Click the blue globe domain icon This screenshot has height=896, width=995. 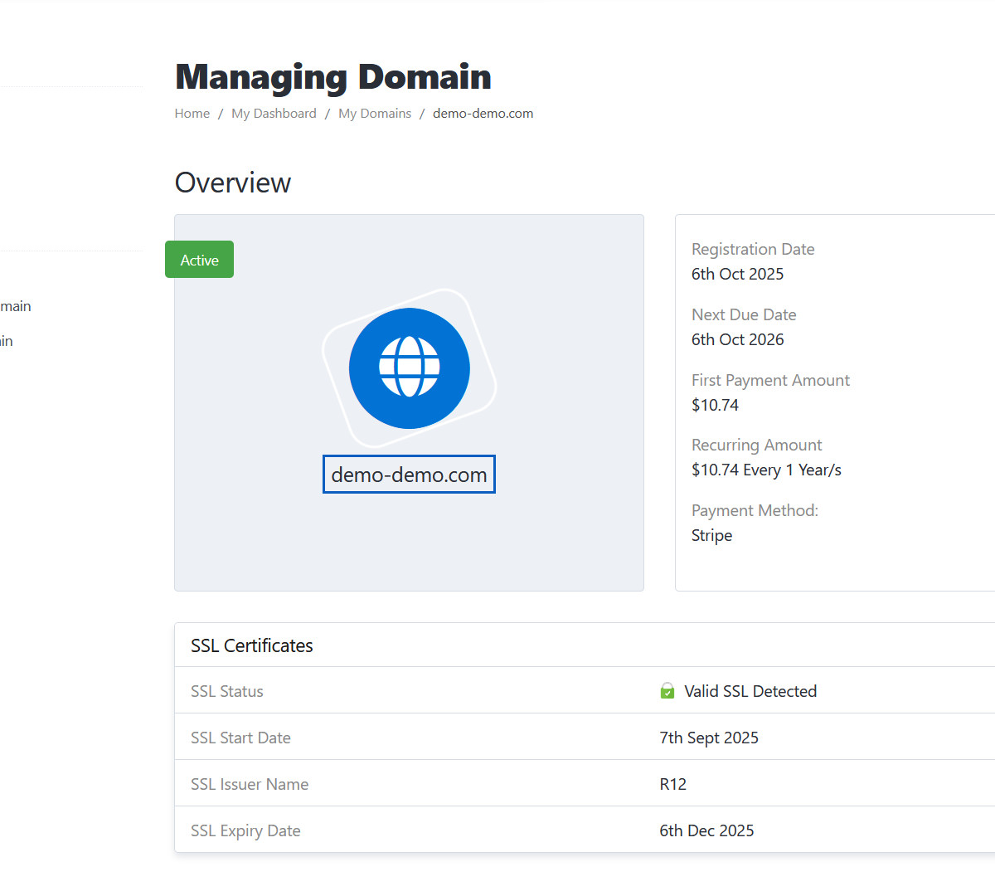pyautogui.click(x=409, y=368)
